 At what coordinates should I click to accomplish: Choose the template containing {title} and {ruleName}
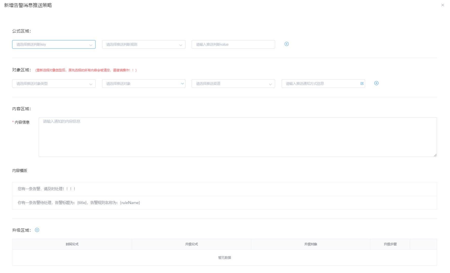(79, 203)
